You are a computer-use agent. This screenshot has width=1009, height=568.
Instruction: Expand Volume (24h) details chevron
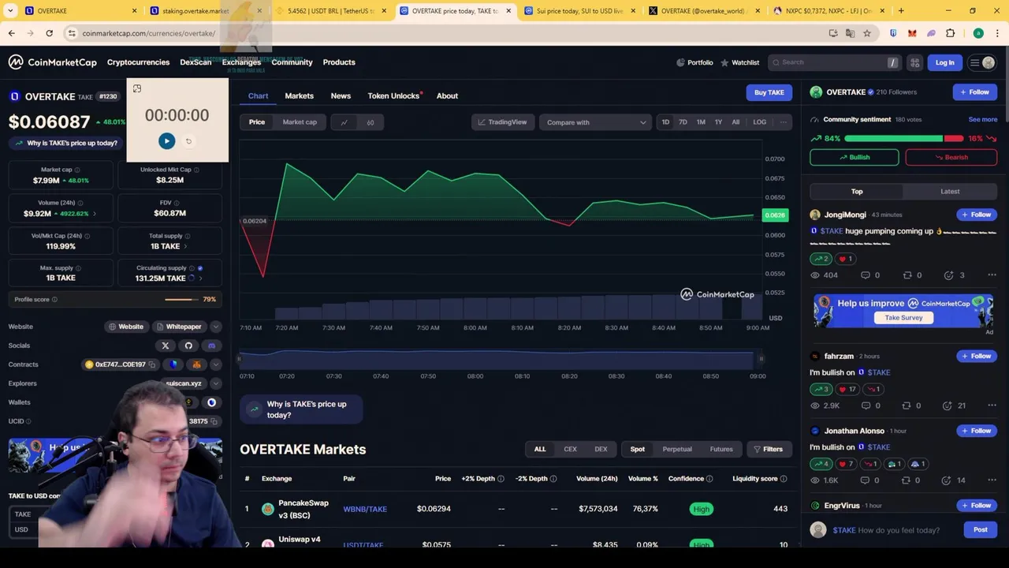point(95,214)
